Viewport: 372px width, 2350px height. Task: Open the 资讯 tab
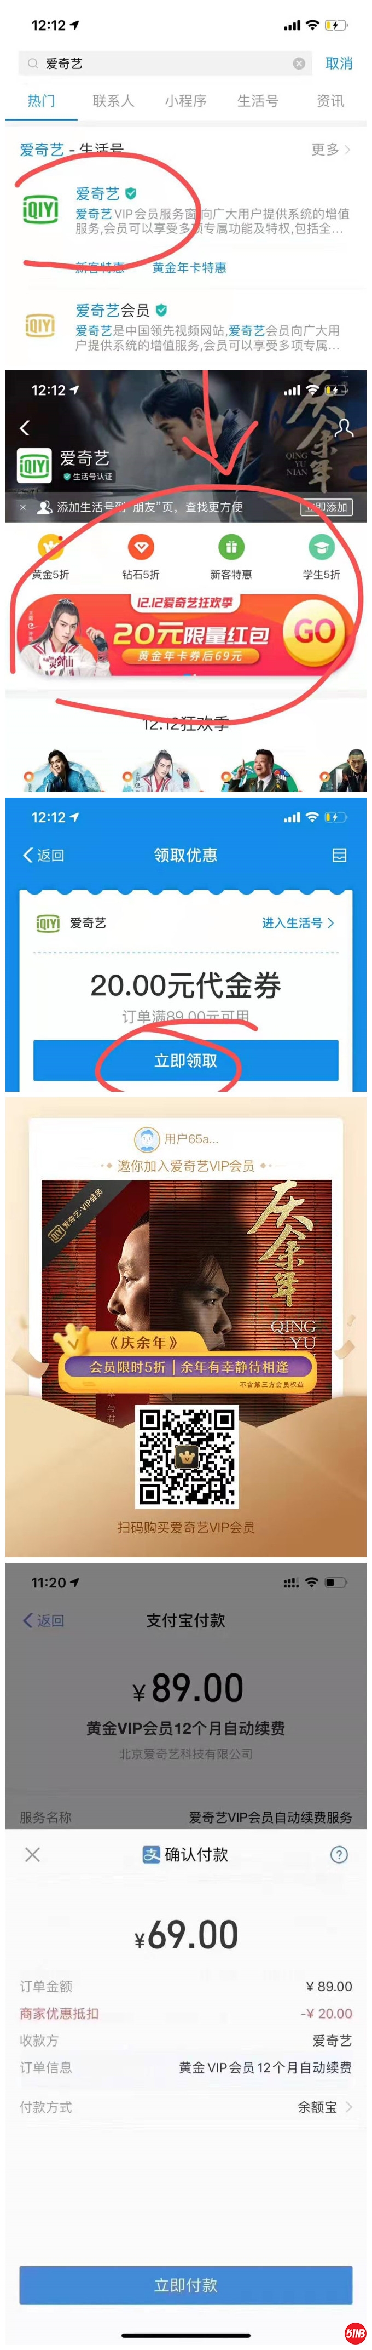(330, 100)
